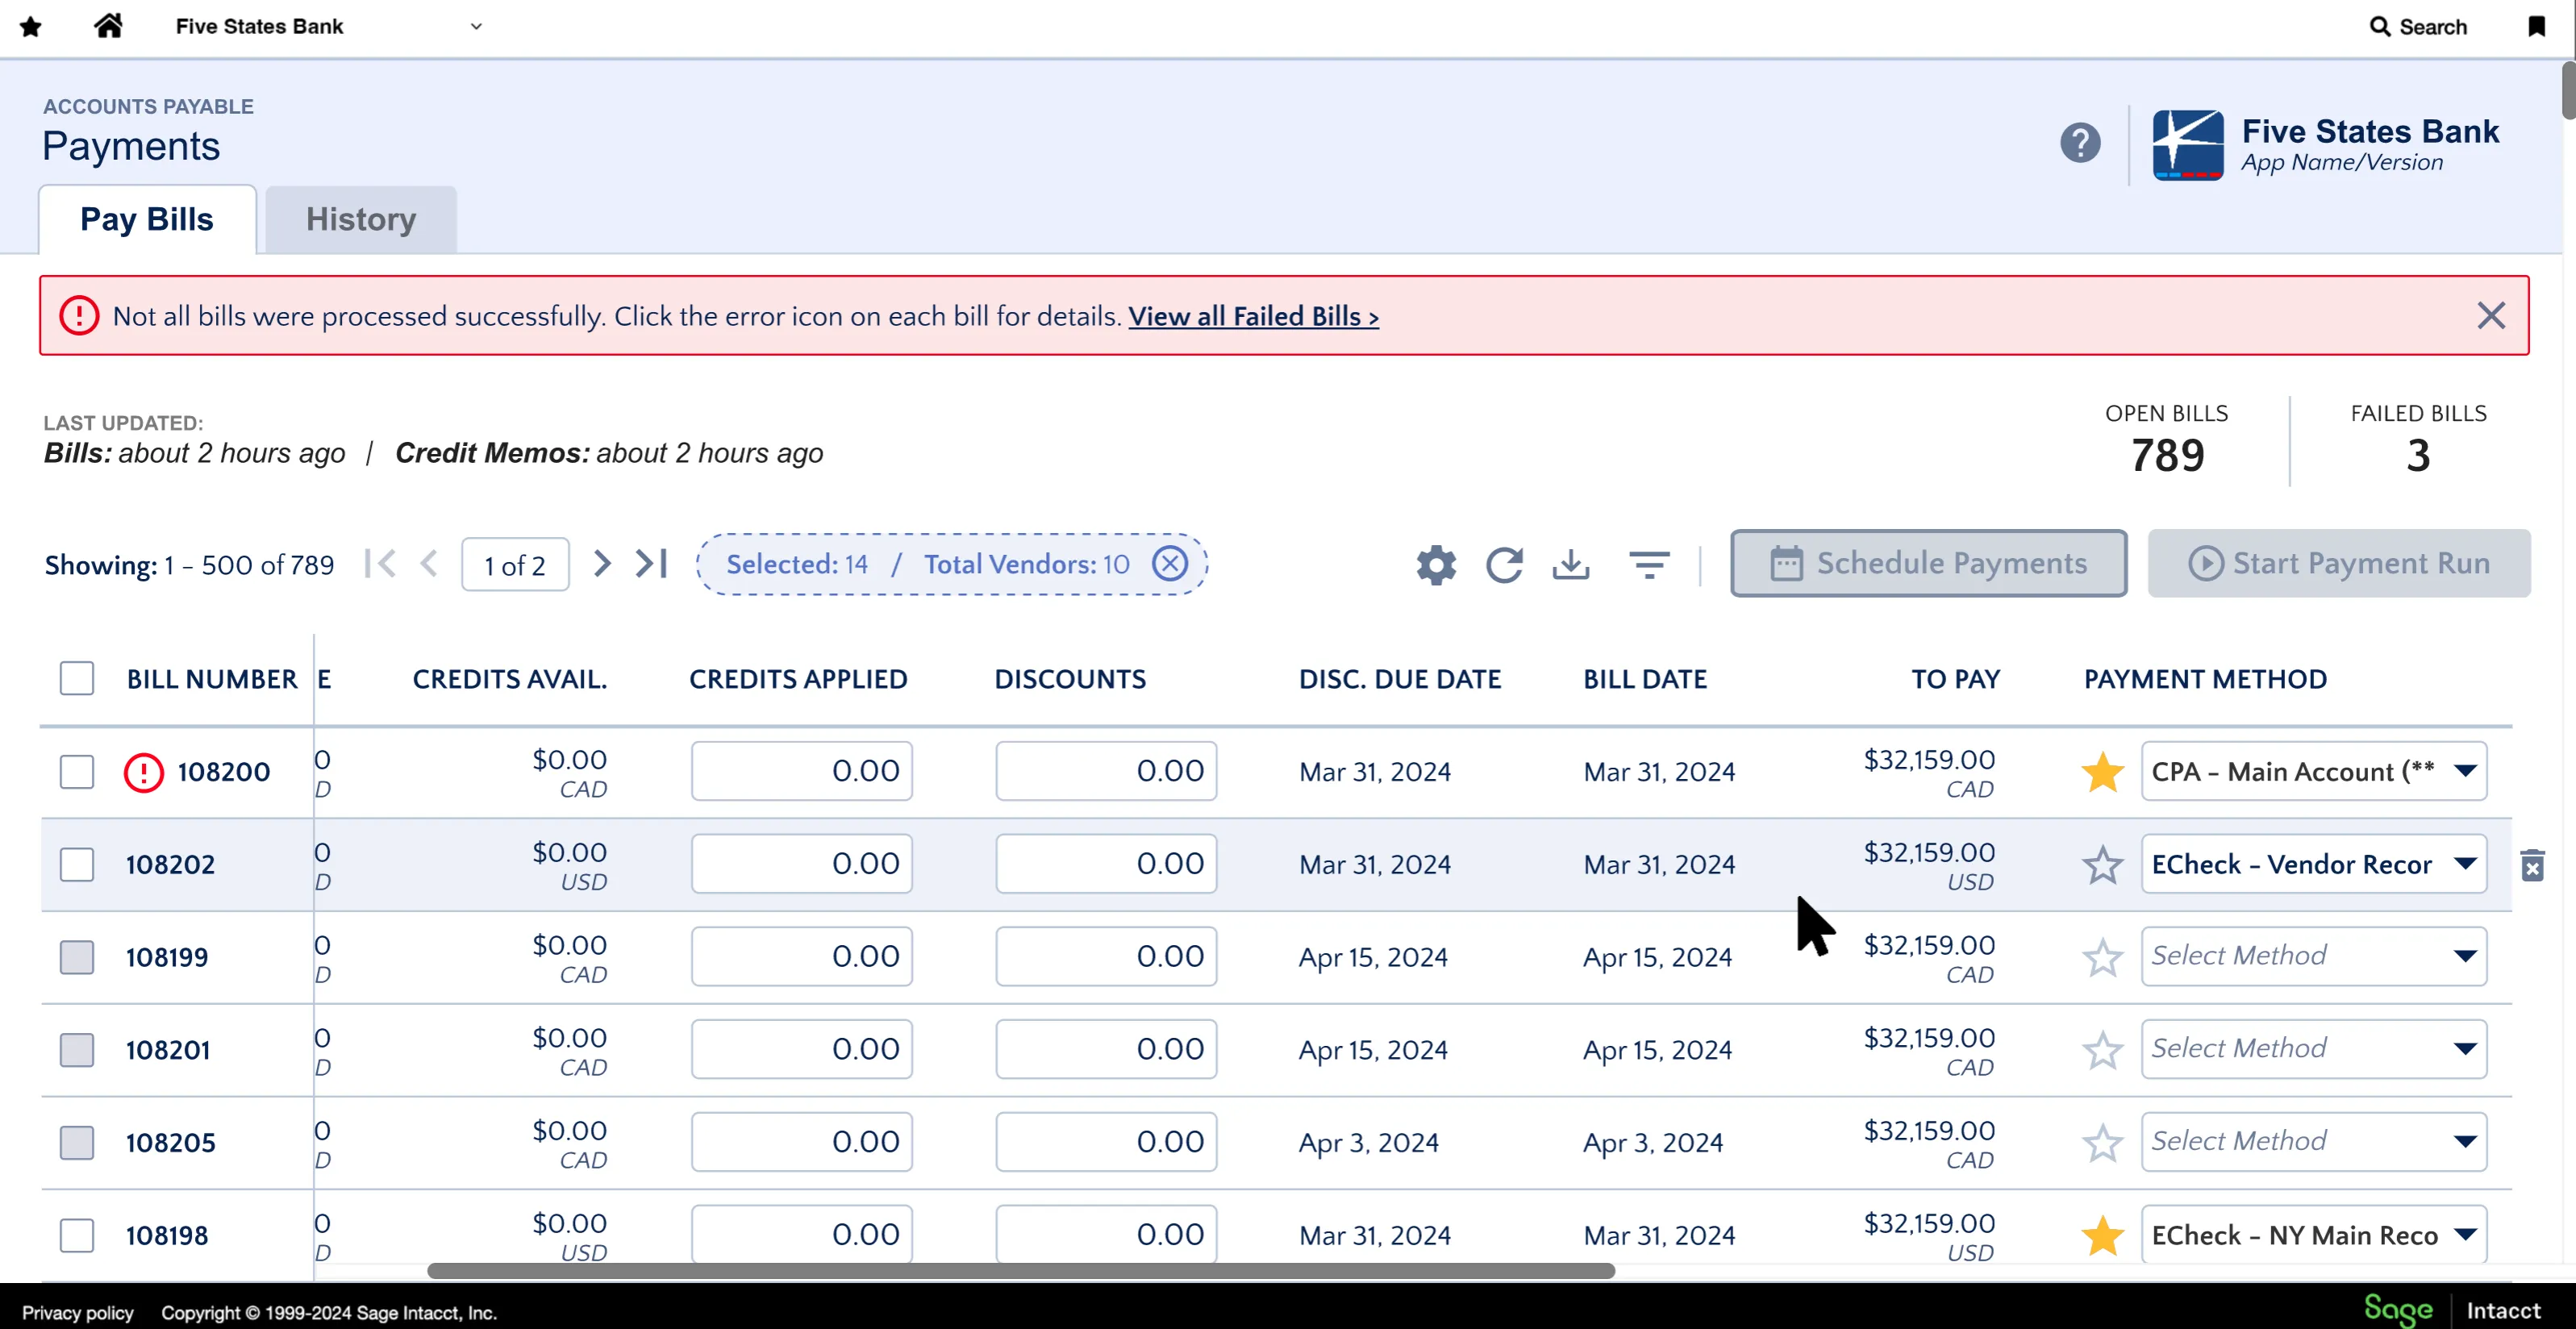Click Credits Applied field for bill 108200

[x=801, y=772]
